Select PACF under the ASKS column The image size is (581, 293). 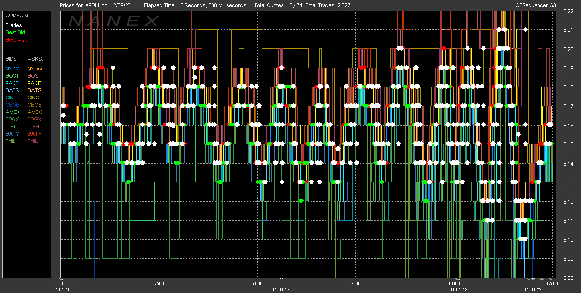click(35, 83)
